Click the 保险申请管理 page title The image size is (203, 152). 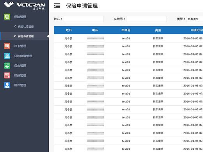coord(82,6)
